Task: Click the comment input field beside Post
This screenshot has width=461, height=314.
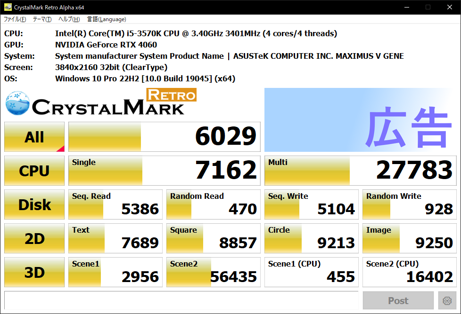Action: point(181,300)
